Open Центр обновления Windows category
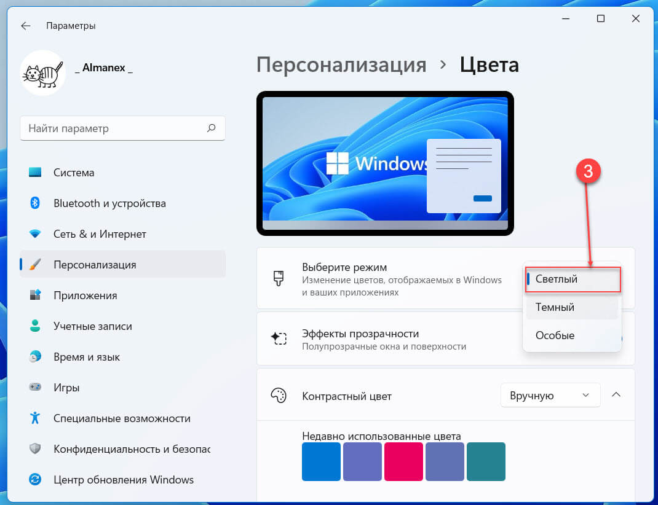658x505 pixels. tap(122, 479)
